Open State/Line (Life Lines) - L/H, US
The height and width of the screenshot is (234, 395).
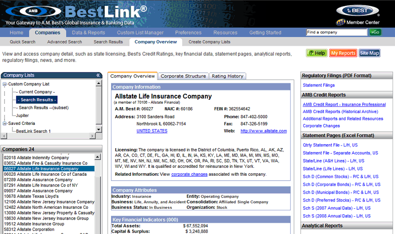[x=333, y=169]
